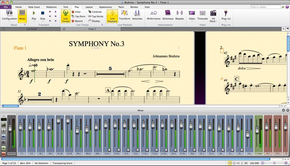Open the Setup group dialog launcher
This screenshot has height=166, width=290.
tap(25, 25)
